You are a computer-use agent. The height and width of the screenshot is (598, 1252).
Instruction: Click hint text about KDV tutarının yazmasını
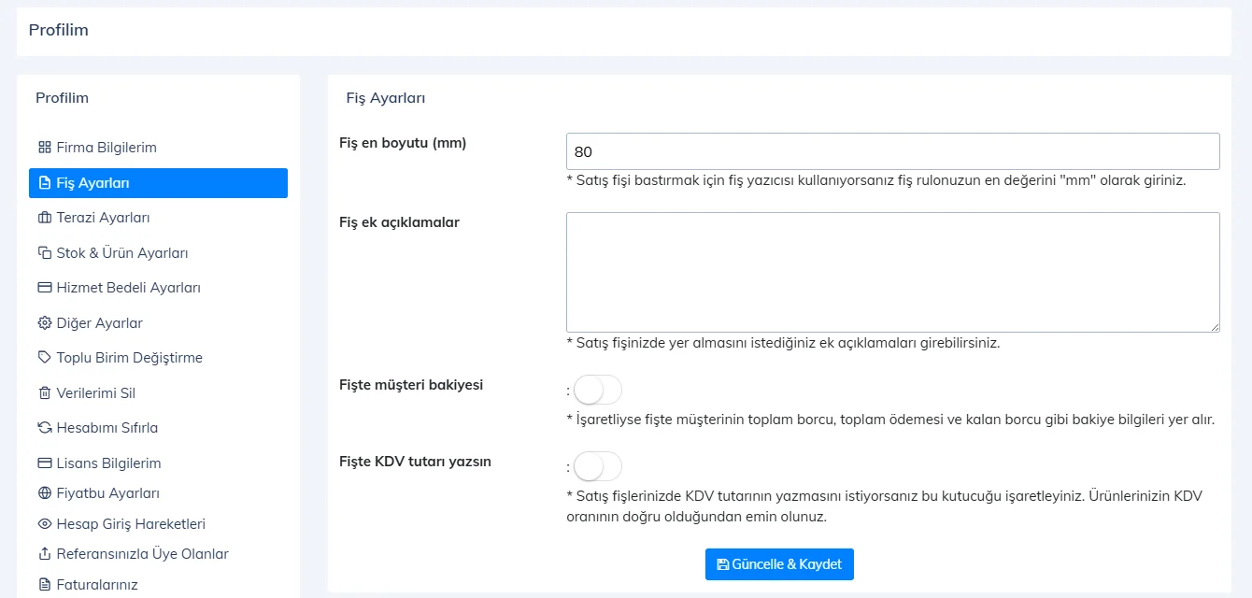click(x=884, y=505)
